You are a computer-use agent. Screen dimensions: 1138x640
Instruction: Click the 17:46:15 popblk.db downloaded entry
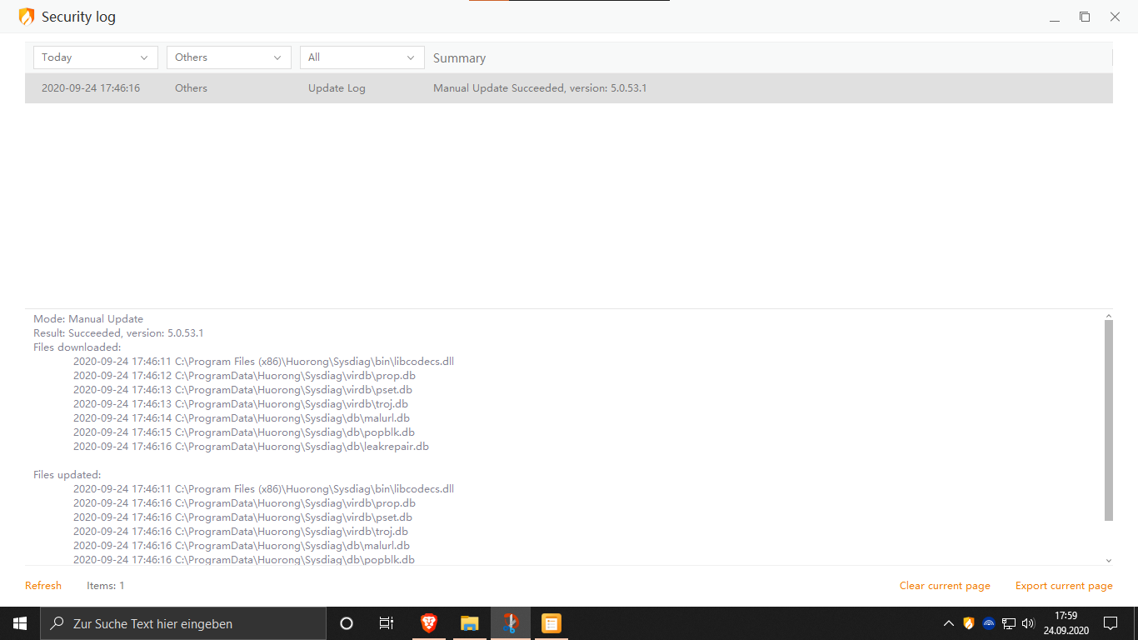244,432
